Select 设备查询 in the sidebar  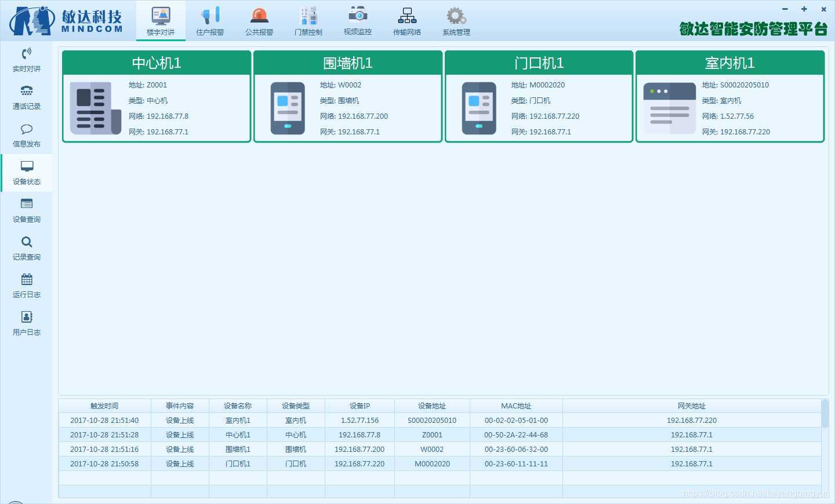tap(27, 210)
